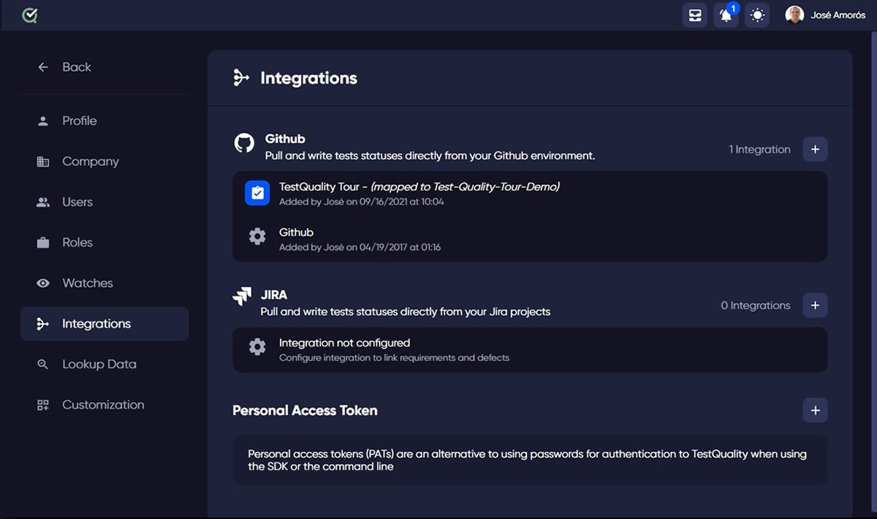Click the Users people icon
Screen dimensions: 877x519
(x=43, y=202)
